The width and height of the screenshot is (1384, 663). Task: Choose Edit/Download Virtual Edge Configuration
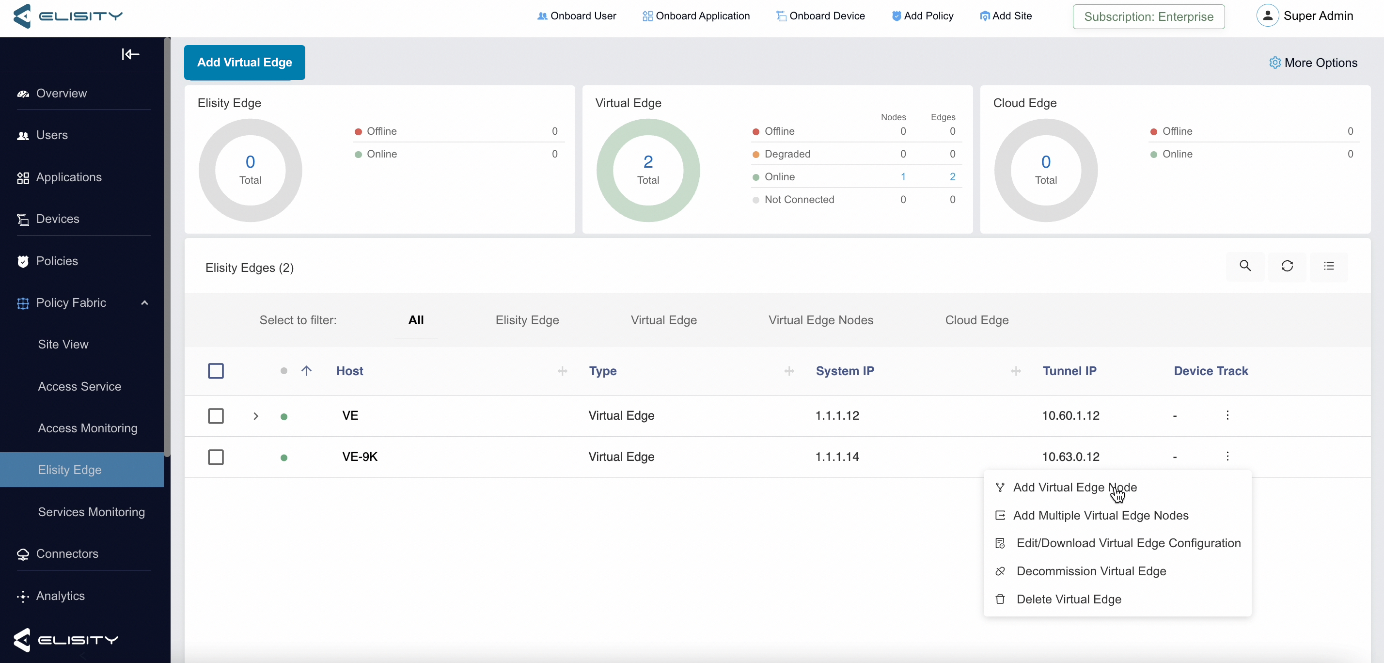coord(1117,543)
